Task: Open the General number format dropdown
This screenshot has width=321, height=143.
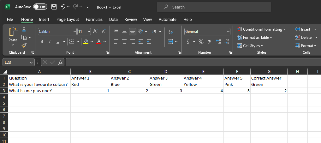Action: pyautogui.click(x=228, y=32)
